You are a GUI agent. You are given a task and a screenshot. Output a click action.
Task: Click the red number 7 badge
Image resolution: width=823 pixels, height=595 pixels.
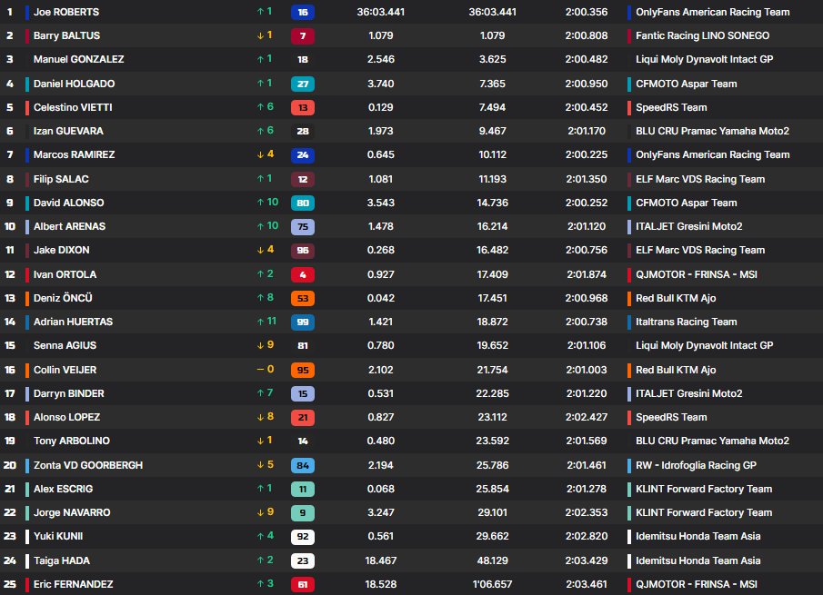[303, 36]
